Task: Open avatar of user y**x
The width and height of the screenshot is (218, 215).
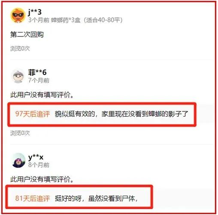Action: click(18, 160)
